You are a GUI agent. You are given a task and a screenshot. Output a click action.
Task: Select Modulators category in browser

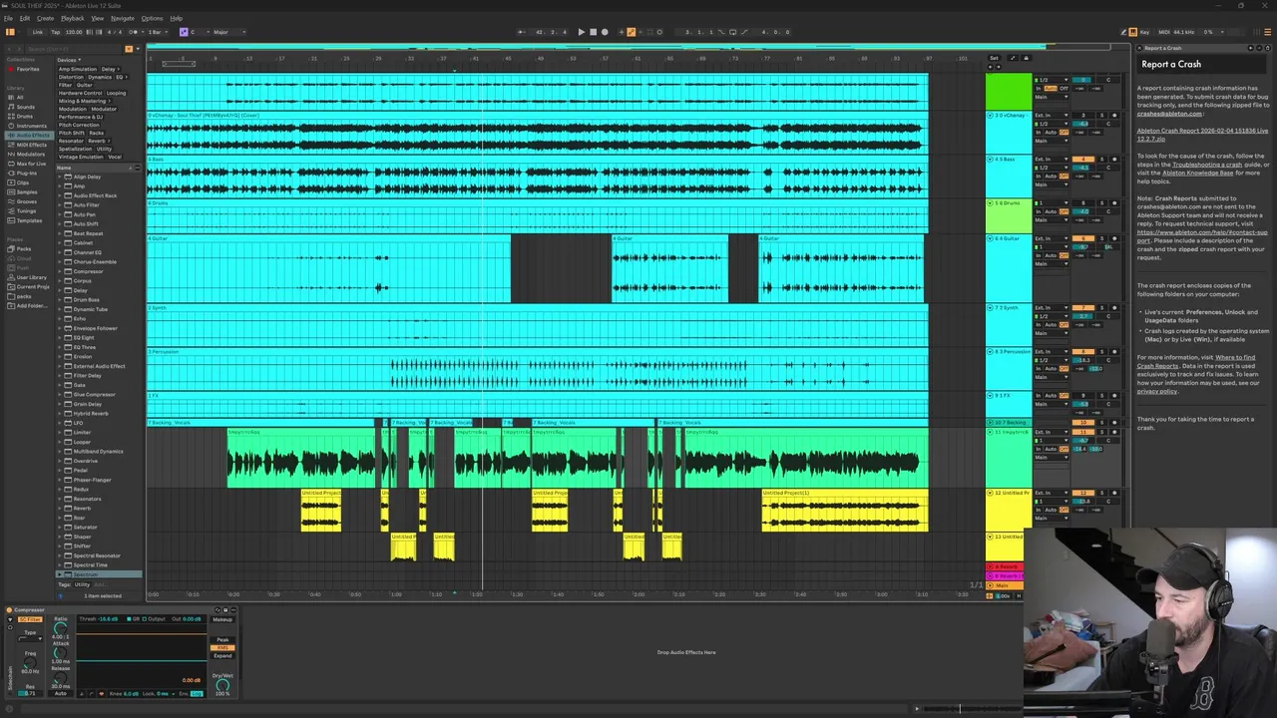tap(30, 155)
